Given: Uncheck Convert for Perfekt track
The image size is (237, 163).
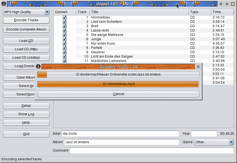Looking at the screenshot, I should click(65, 48).
